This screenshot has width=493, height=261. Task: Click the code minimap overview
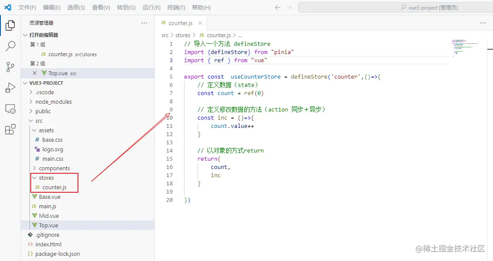pos(465,48)
